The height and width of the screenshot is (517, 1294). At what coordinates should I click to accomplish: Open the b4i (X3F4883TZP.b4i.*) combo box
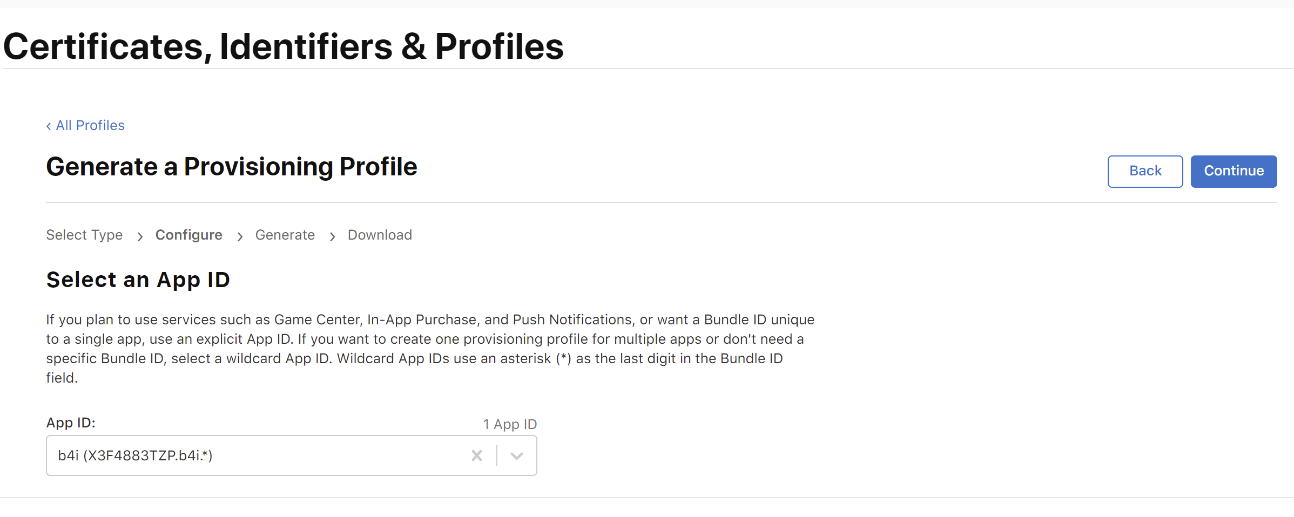pyautogui.click(x=292, y=455)
